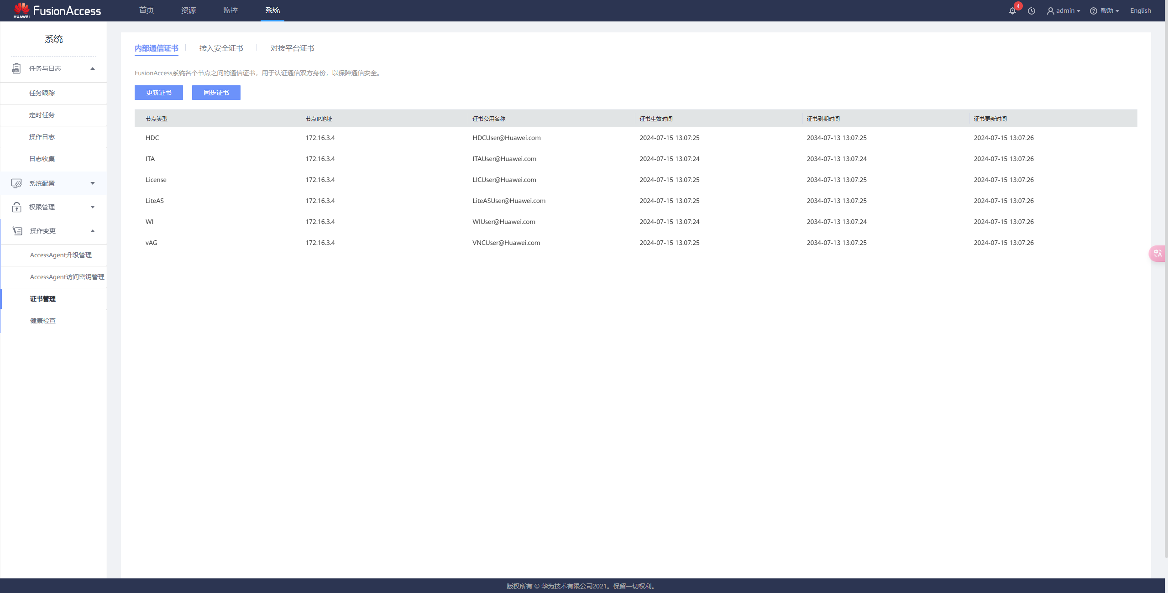The height and width of the screenshot is (593, 1168).
Task: Click LICUser@Huawei.com certificate name
Action: click(504, 180)
